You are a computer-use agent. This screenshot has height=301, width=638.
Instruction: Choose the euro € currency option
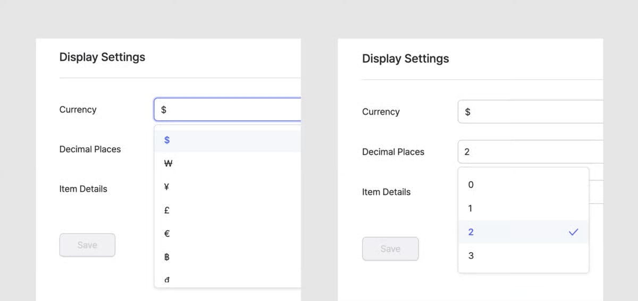click(228, 234)
